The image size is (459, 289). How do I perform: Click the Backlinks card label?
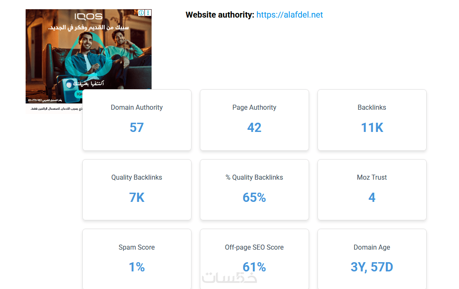point(372,107)
